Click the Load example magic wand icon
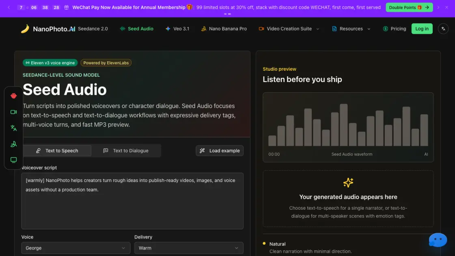The image size is (455, 256). pyautogui.click(x=202, y=150)
